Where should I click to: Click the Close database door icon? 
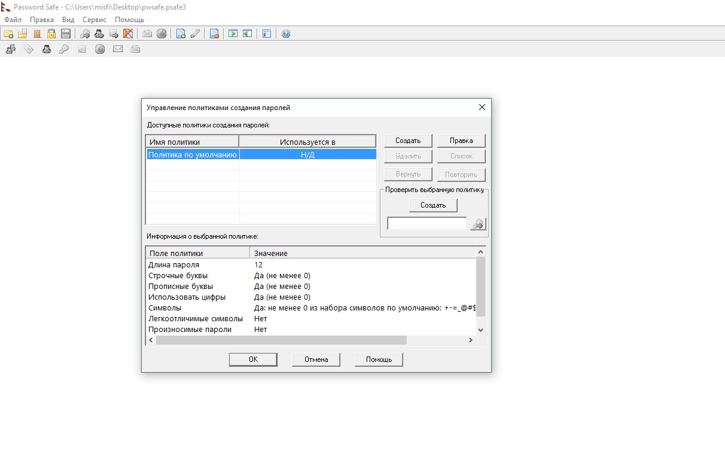(37, 33)
